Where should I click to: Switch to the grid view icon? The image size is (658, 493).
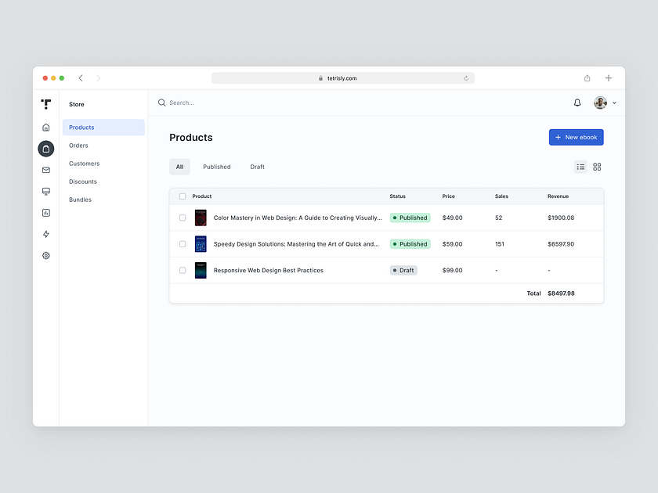point(597,167)
